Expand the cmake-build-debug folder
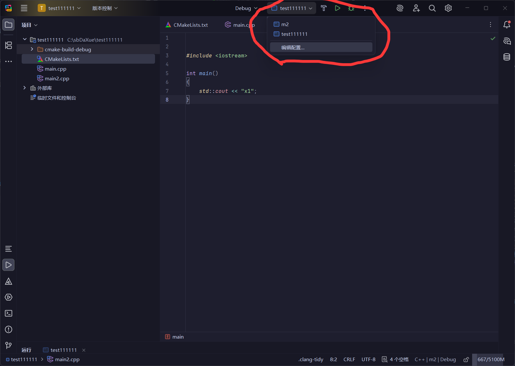Image resolution: width=515 pixels, height=366 pixels. point(32,49)
